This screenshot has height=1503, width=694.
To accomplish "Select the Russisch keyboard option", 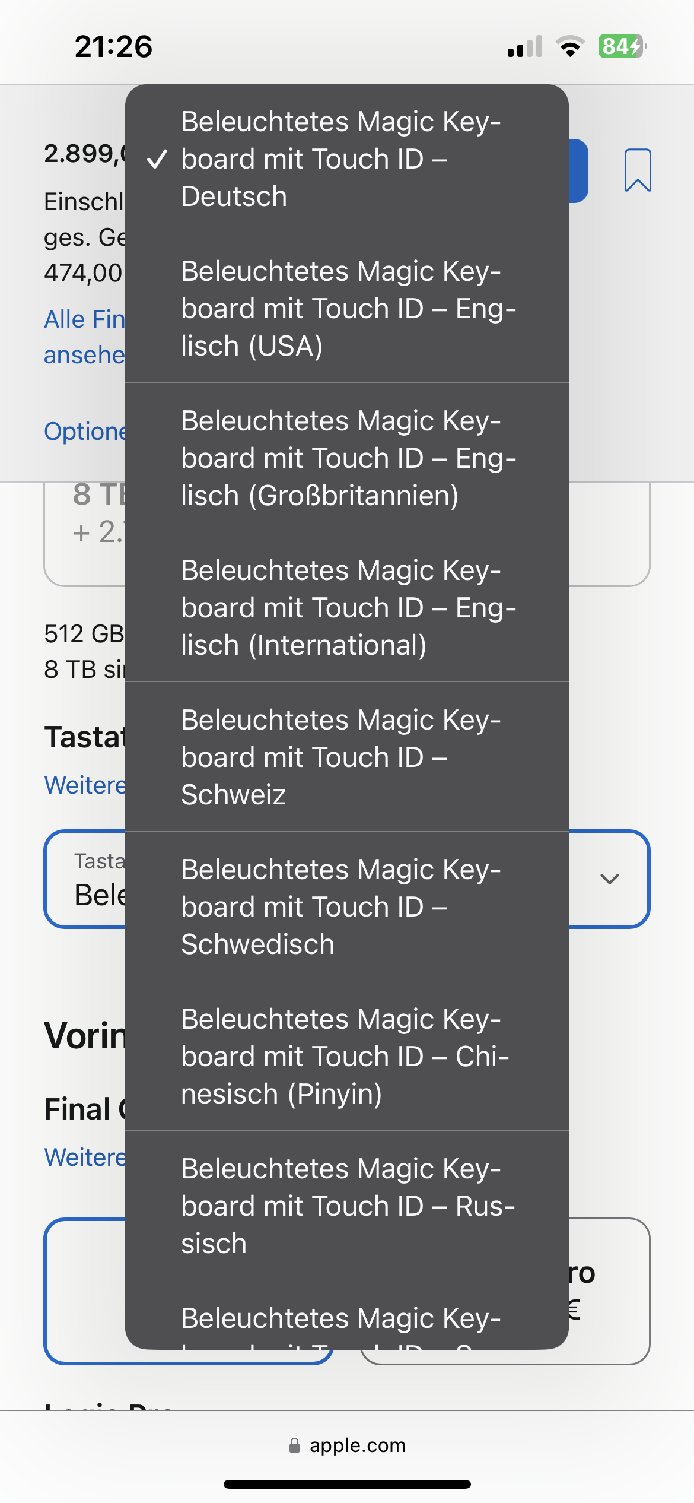I will click(x=347, y=1206).
